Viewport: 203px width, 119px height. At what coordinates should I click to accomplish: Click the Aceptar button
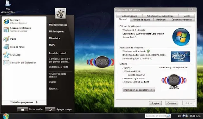click(x=155, y=103)
